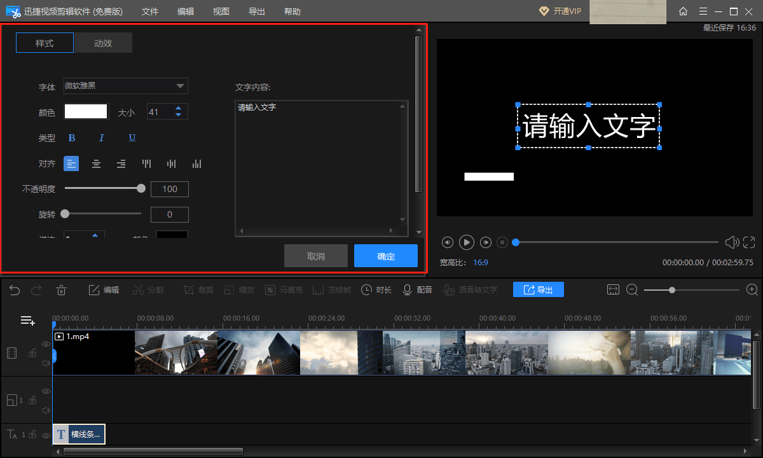The image size is (763, 458).
Task: Toggle bold text type
Action: pyautogui.click(x=72, y=138)
